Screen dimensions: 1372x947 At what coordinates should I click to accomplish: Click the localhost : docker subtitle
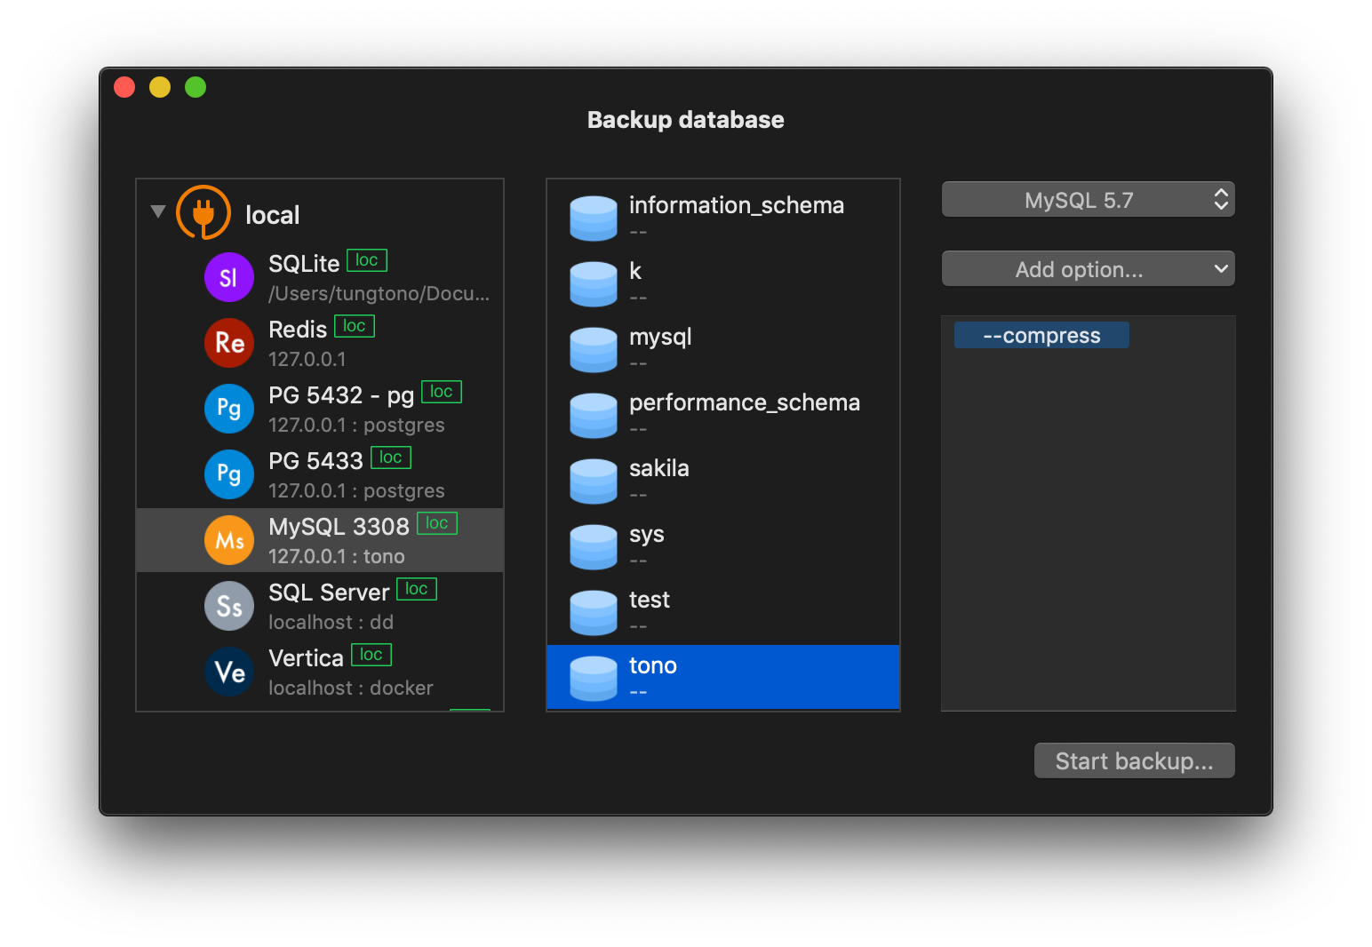(x=351, y=688)
